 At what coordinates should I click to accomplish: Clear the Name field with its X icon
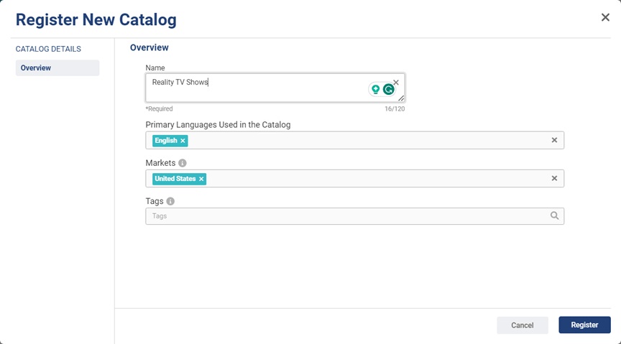point(396,83)
